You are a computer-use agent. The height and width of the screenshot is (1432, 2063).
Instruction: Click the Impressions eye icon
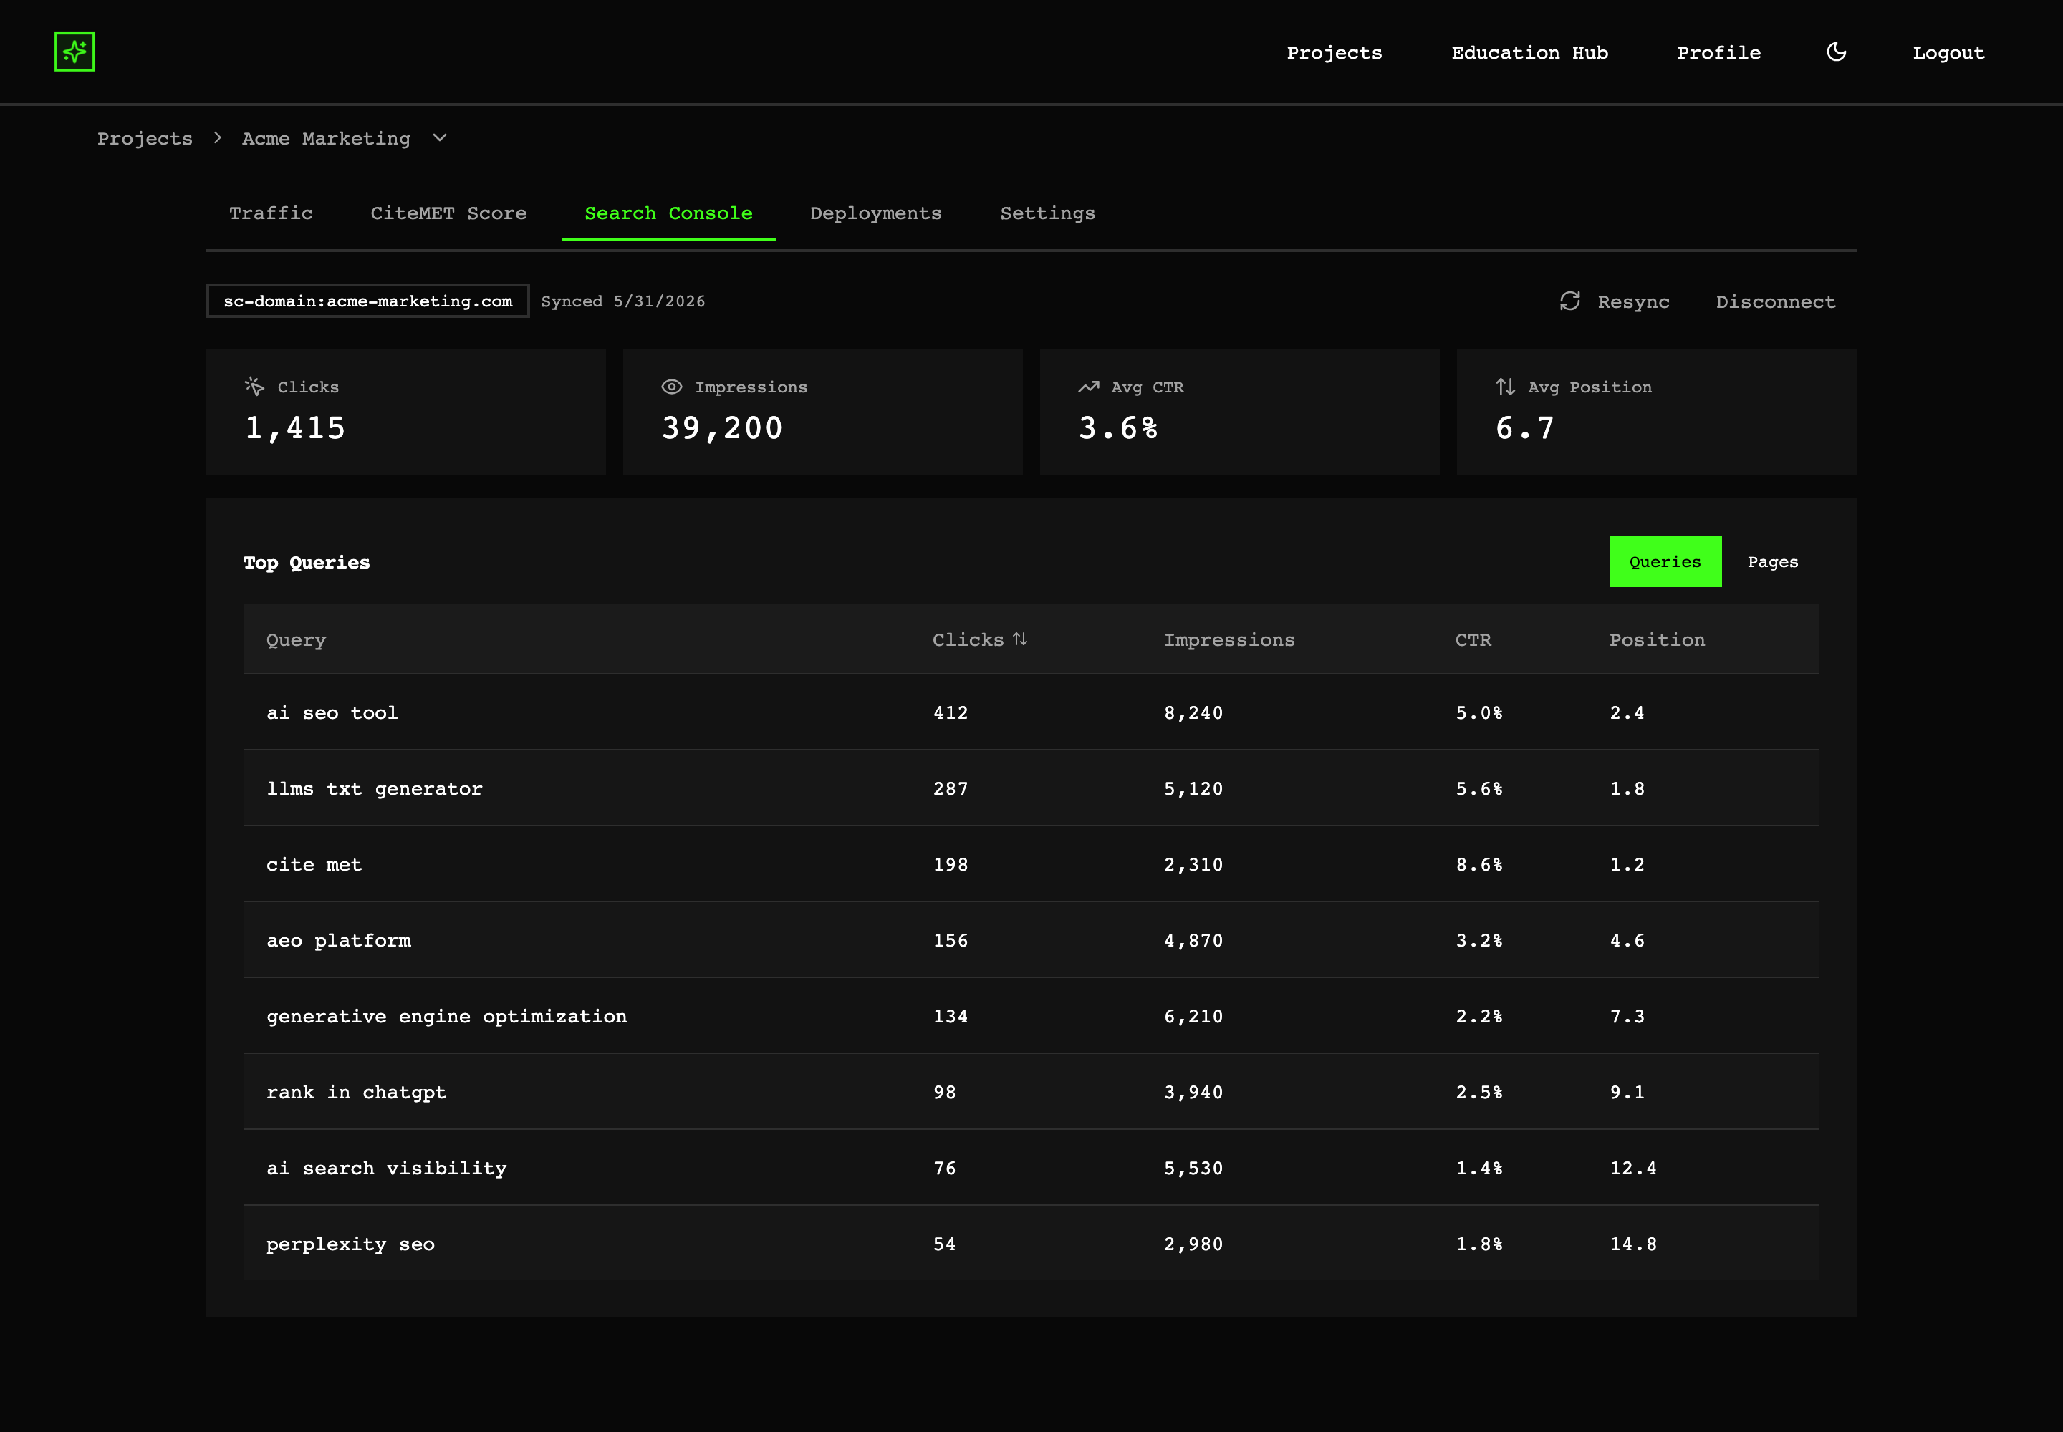(x=671, y=387)
